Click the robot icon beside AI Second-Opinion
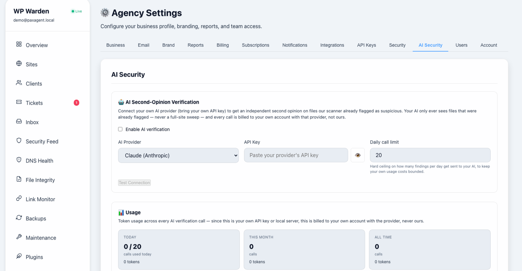Image resolution: width=522 pixels, height=271 pixels. tap(121, 102)
